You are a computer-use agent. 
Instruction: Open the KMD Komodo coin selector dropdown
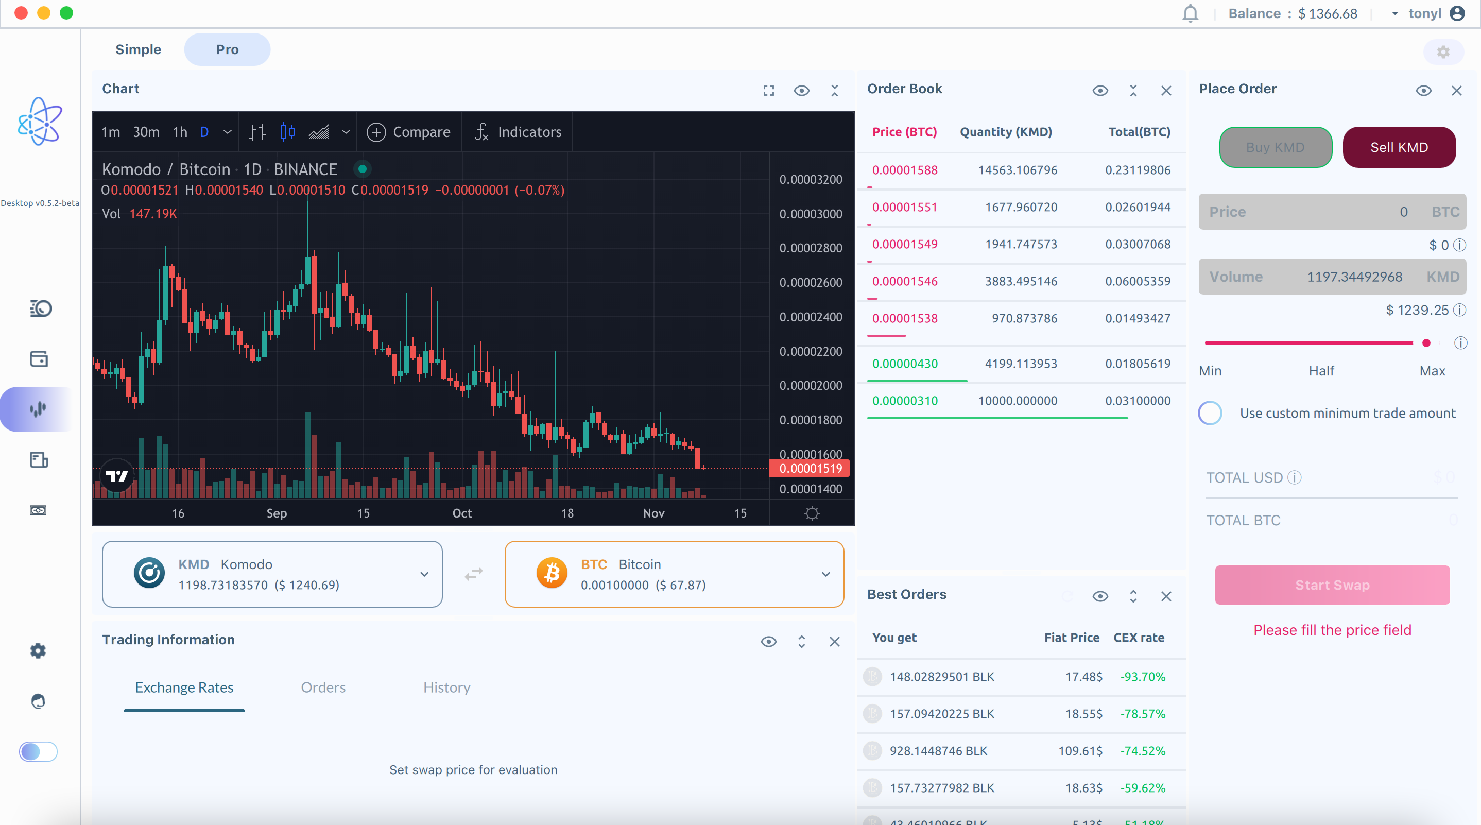coord(424,574)
